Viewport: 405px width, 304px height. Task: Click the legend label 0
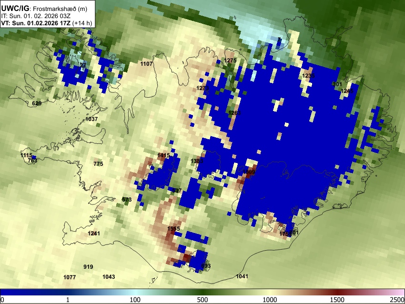(x=2, y=300)
